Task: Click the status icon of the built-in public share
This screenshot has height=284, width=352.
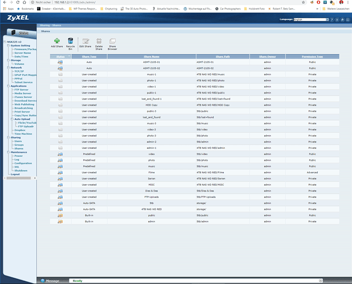Action: pos(60,215)
